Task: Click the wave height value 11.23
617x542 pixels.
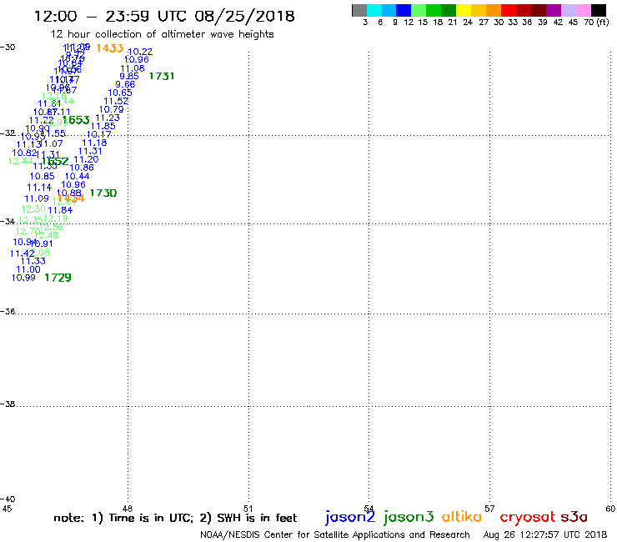Action: (108, 118)
